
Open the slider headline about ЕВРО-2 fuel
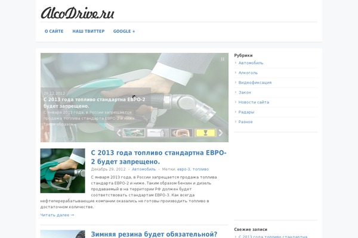point(94,103)
